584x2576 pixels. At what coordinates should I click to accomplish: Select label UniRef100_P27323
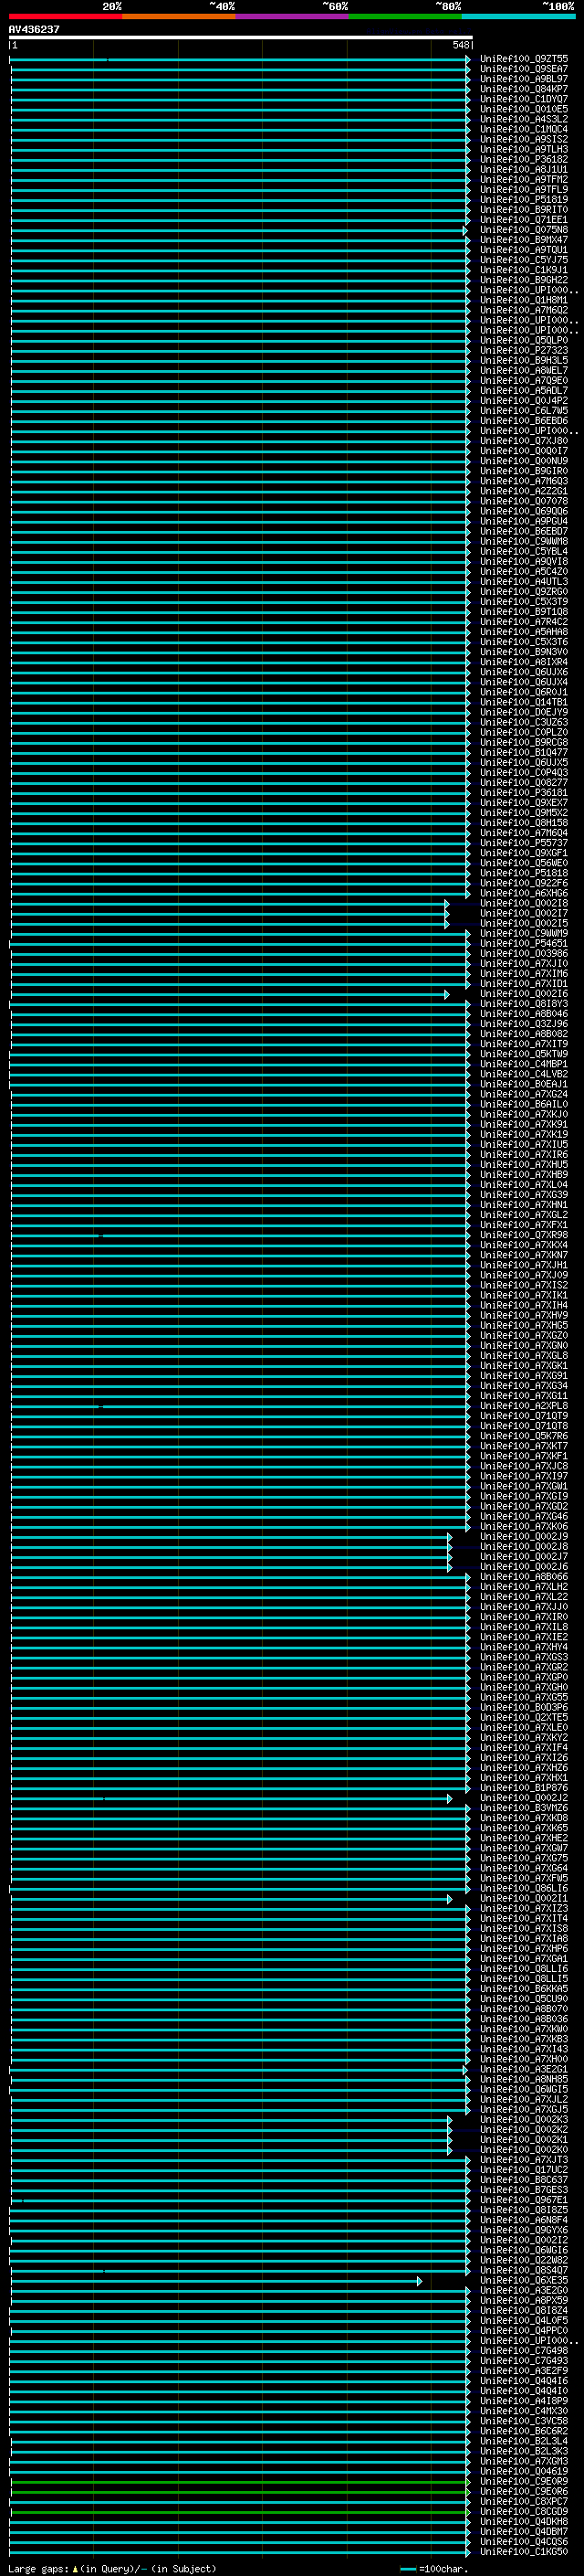(523, 351)
